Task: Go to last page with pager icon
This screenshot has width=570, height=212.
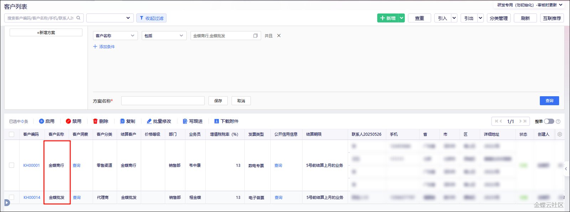Action: [x=525, y=121]
